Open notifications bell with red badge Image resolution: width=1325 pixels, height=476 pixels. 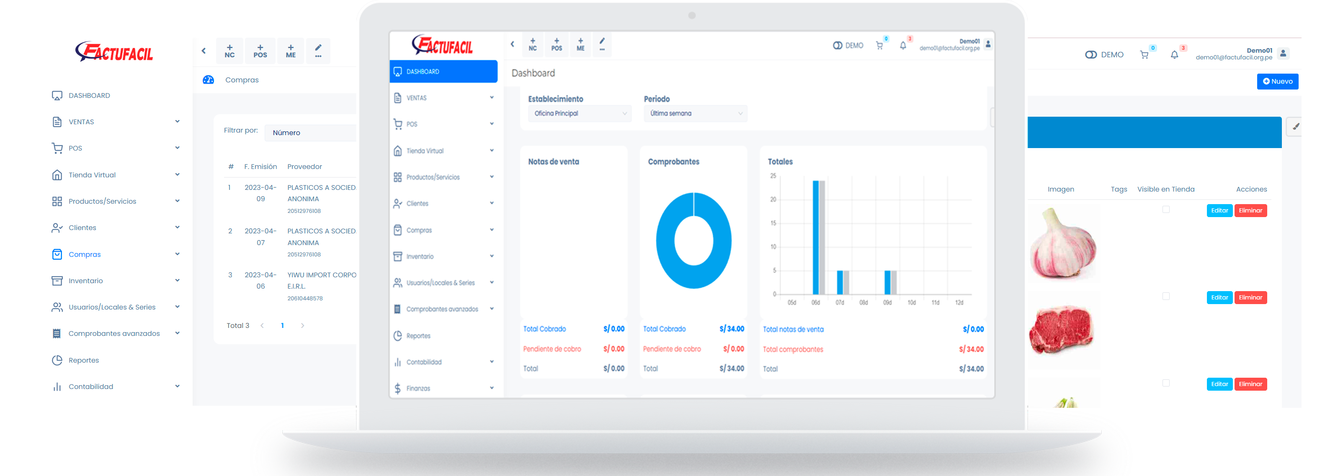[x=1174, y=55]
